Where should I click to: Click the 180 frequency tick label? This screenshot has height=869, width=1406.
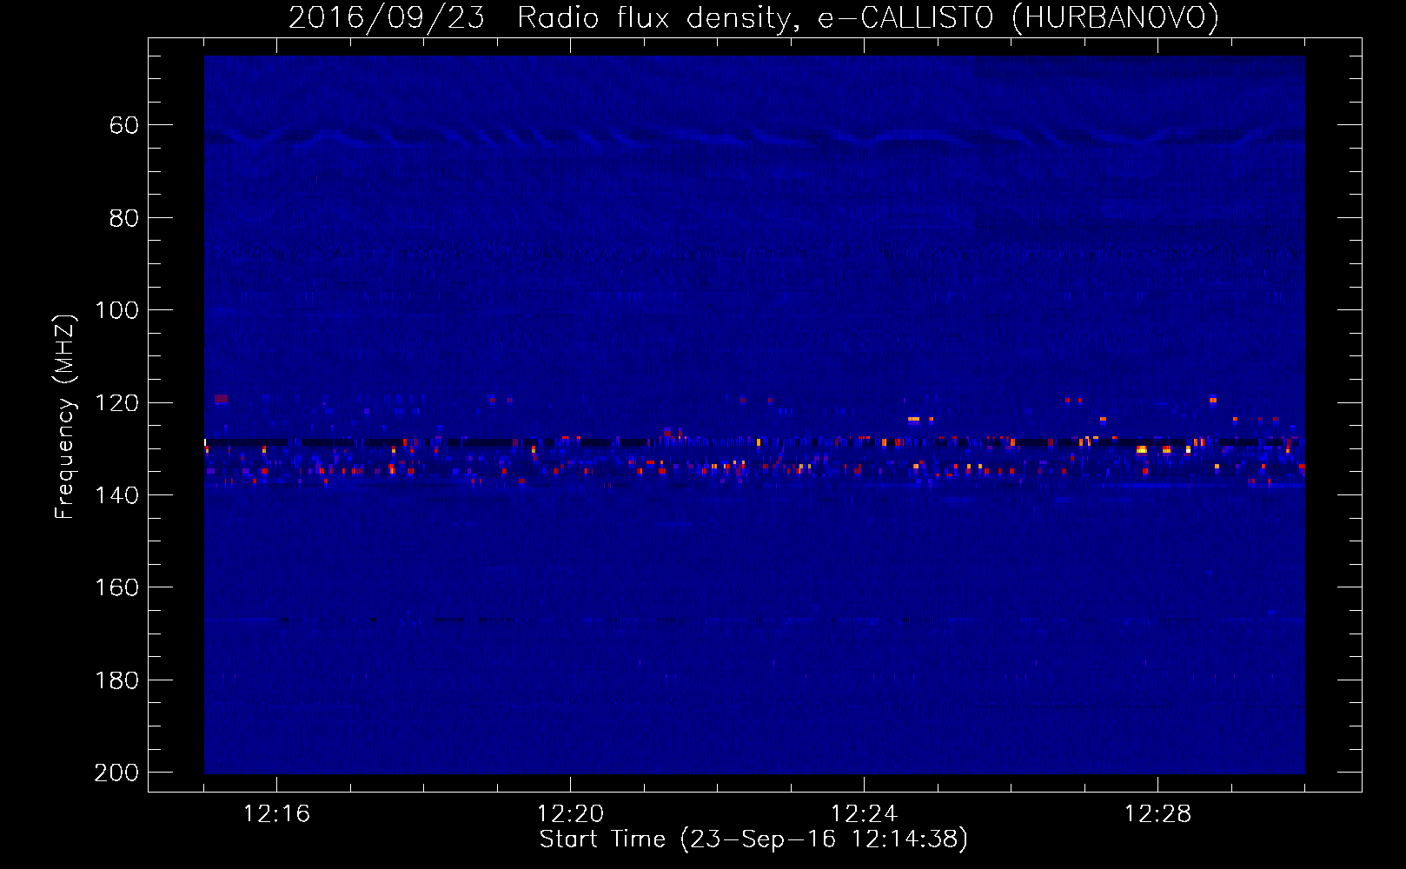[116, 680]
